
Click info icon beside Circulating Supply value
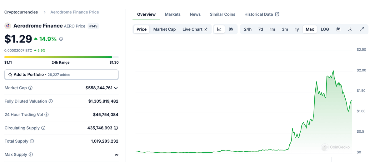(x=116, y=128)
